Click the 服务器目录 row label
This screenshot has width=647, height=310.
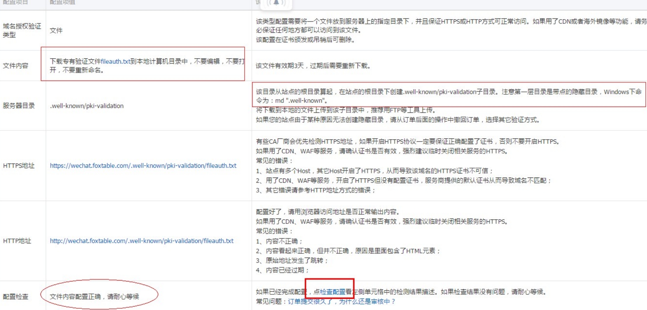click(19, 106)
